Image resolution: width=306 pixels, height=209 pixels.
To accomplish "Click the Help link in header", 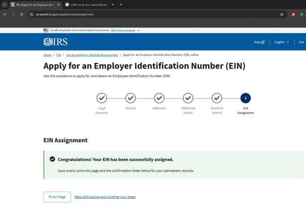I will pos(259,42).
